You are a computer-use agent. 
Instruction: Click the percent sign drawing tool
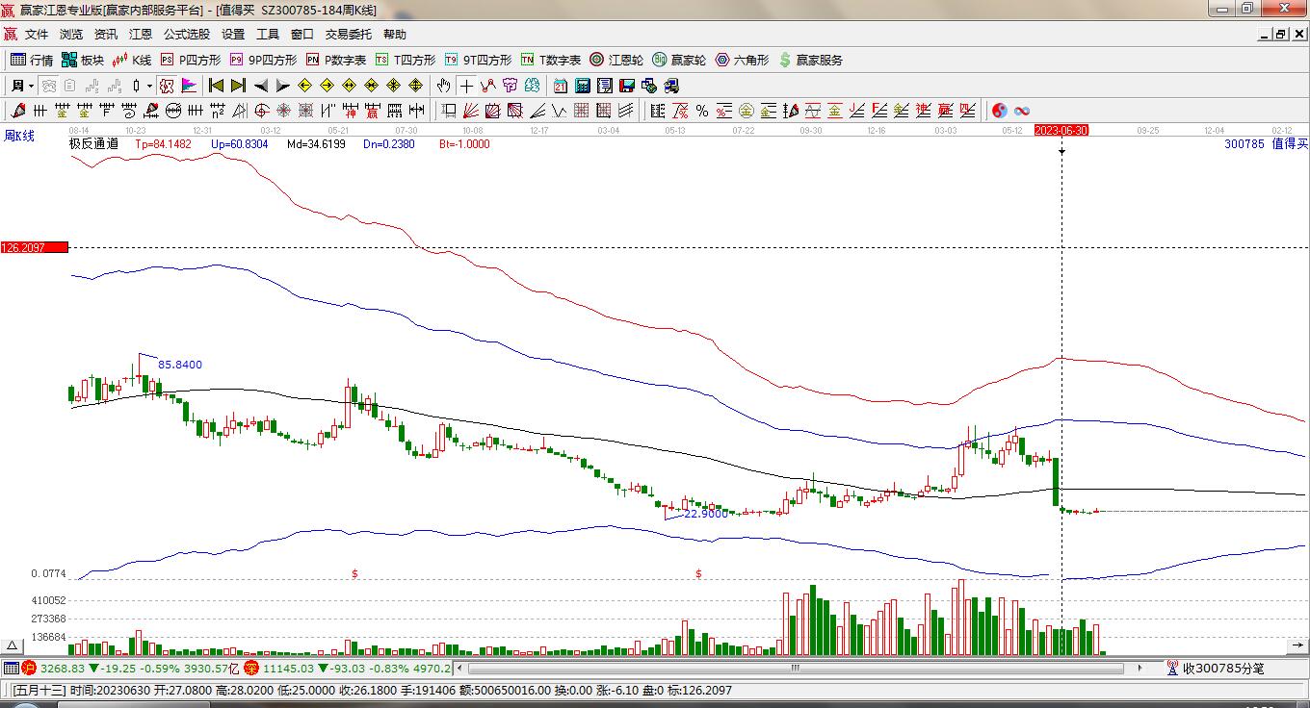point(701,111)
